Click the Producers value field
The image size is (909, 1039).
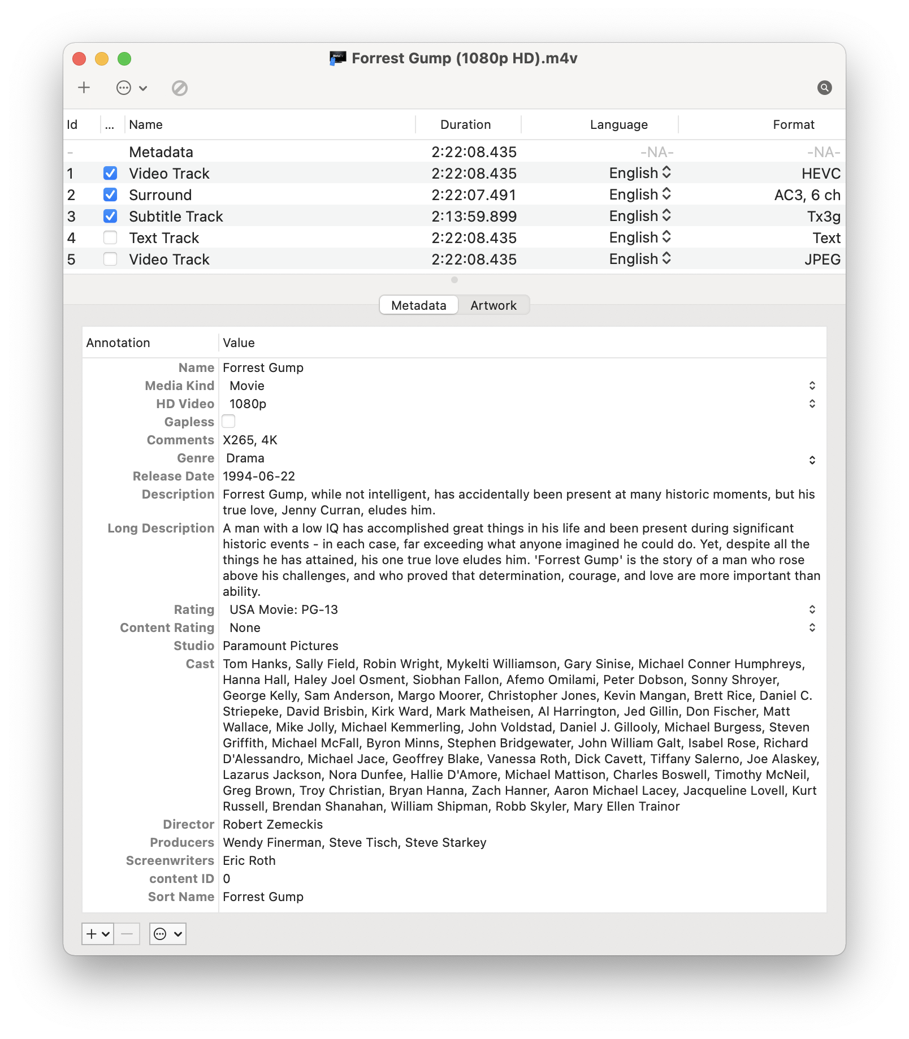pyautogui.click(x=522, y=842)
